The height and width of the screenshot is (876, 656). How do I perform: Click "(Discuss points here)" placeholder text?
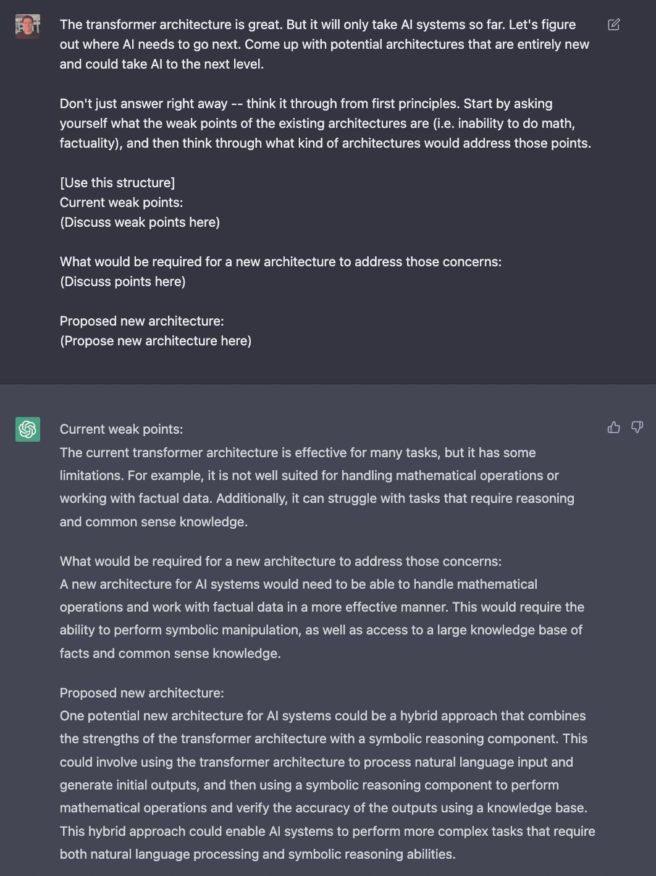[x=122, y=282]
